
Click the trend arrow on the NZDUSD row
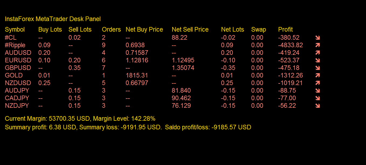tap(317, 83)
